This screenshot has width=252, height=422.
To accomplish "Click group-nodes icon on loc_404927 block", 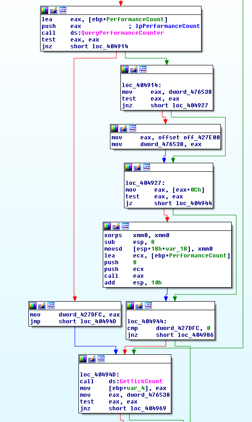I will pyautogui.click(x=147, y=167).
